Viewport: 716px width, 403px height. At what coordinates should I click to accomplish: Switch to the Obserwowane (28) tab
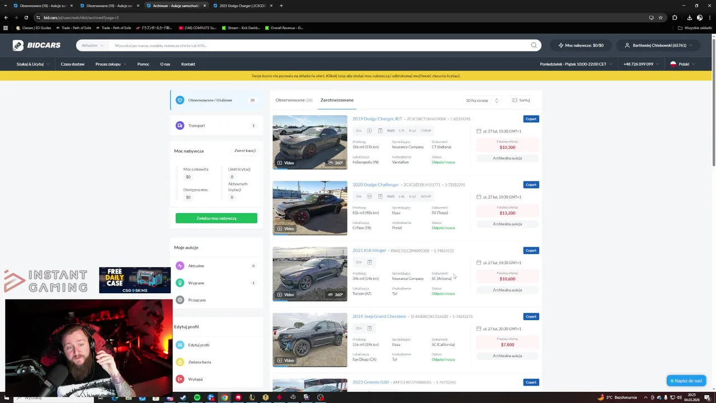point(294,100)
